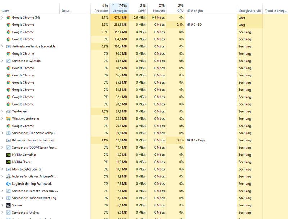Select the Windows Verkenner folder icon

[x=8, y=119]
